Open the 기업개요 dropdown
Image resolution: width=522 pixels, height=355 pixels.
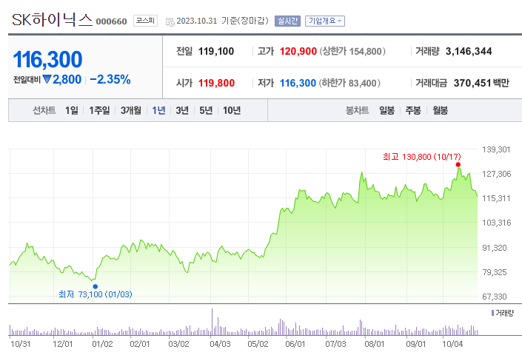325,21
